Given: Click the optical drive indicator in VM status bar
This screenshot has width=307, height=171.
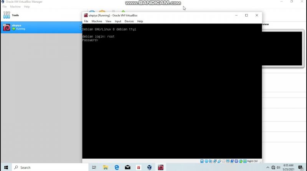Looking at the screenshot, I should pos(206,161).
